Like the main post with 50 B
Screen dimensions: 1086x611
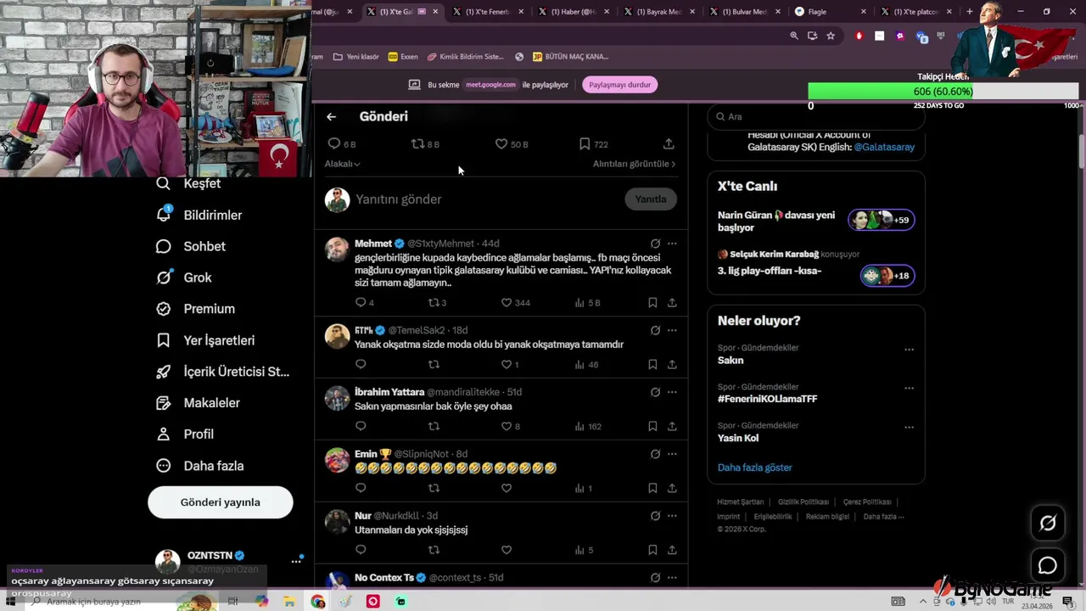[512, 144]
